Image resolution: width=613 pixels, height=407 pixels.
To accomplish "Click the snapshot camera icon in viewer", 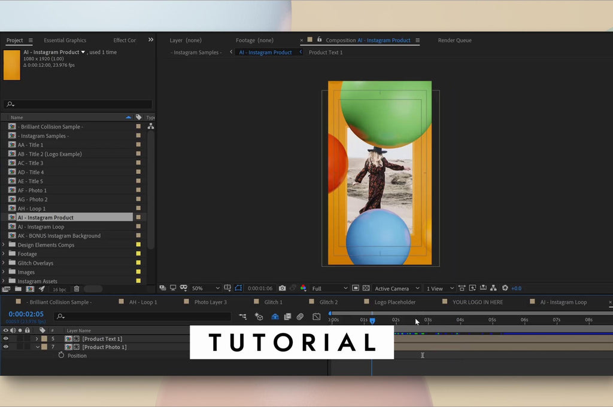I will point(283,289).
